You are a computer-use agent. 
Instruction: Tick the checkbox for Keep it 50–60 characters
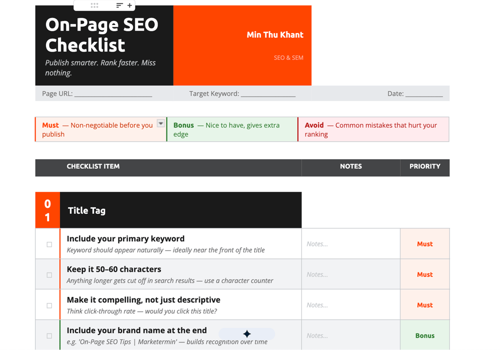click(49, 275)
